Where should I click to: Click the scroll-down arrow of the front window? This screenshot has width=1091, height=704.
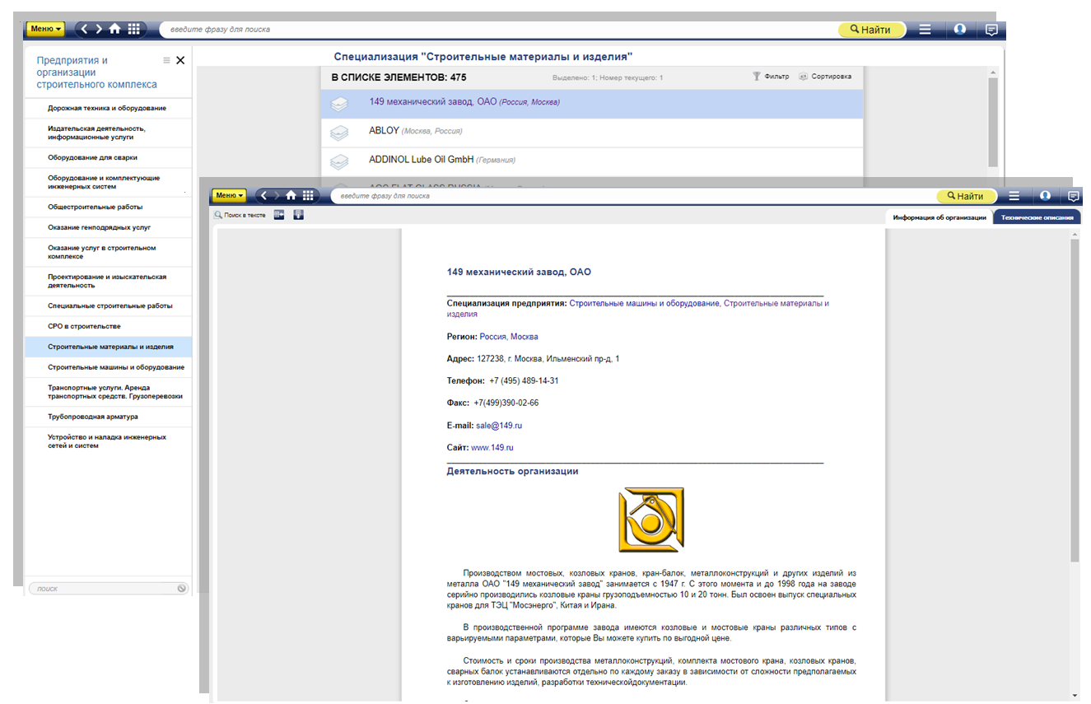point(1075,695)
